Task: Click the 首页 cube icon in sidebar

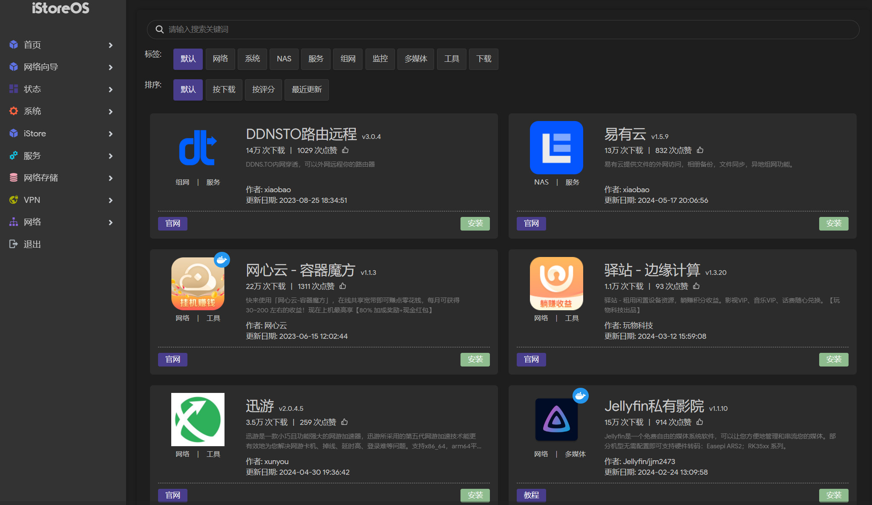Action: coord(14,45)
